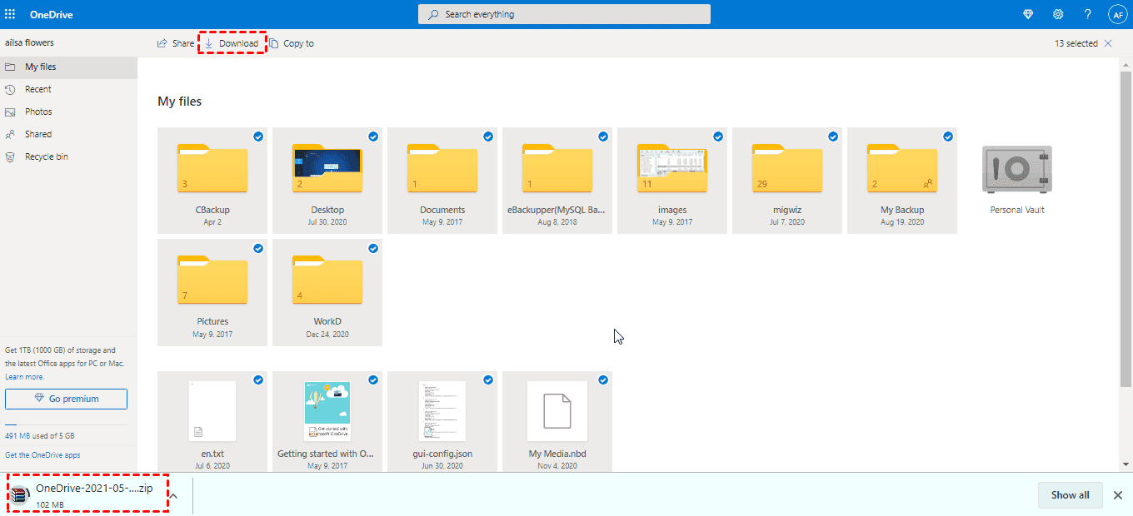The height and width of the screenshot is (516, 1133).
Task: Click the Go premium button
Action: click(66, 399)
